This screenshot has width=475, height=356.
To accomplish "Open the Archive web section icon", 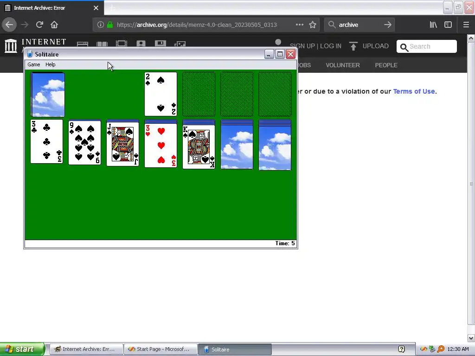I will (83, 44).
